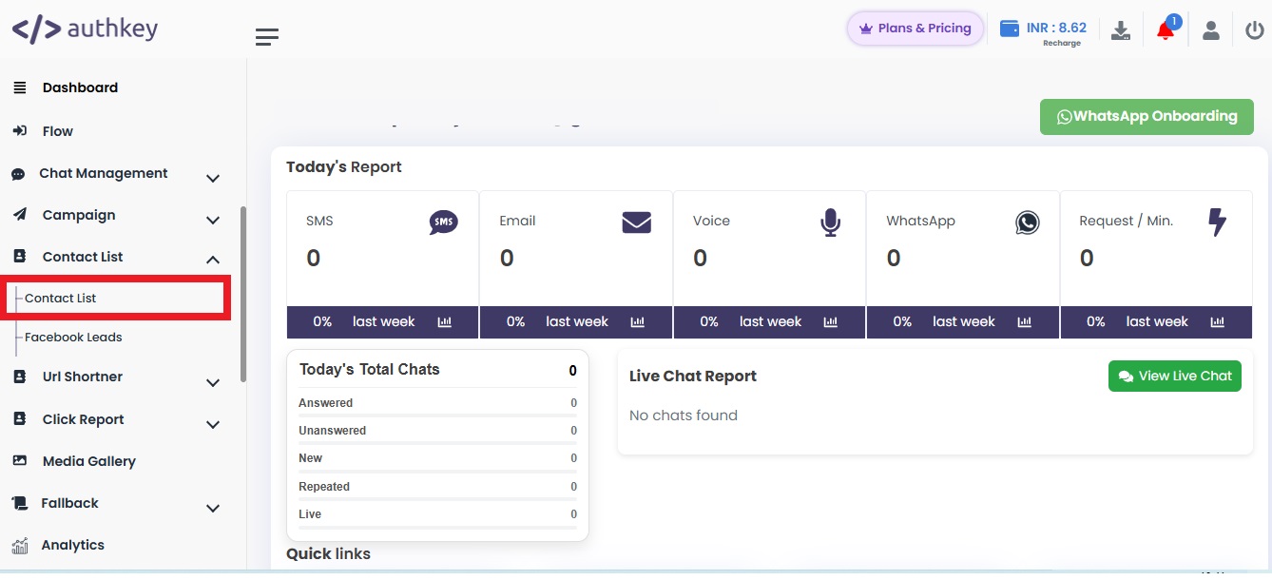Click the SMS stats icon

coord(443,222)
